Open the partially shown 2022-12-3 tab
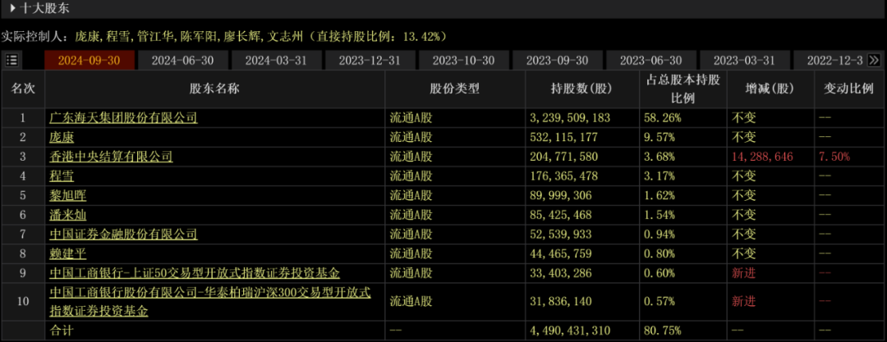 pos(830,61)
